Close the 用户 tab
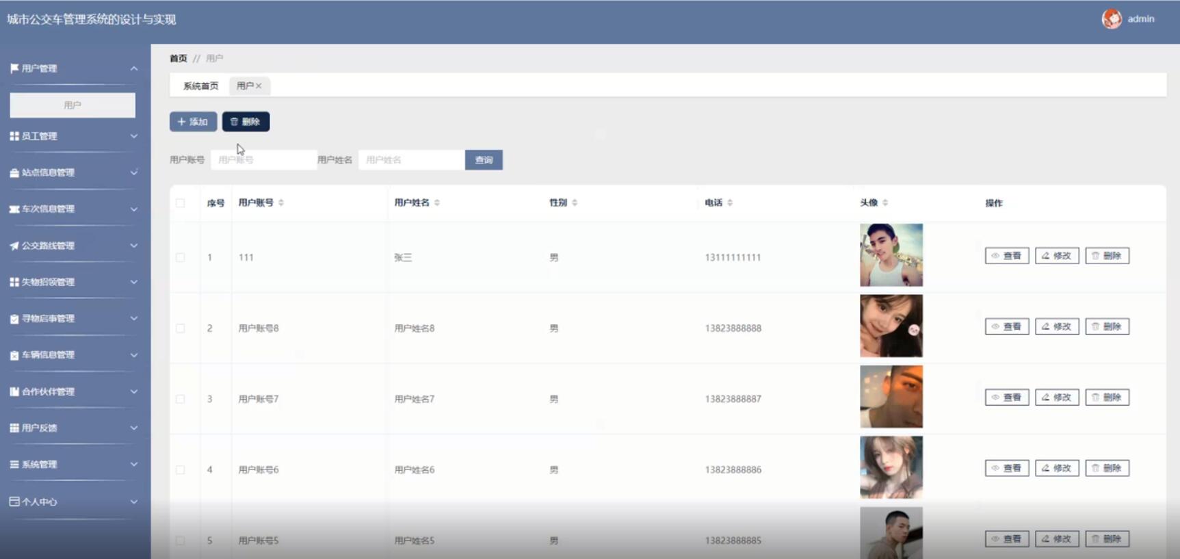Viewport: 1180px width, 559px height. 259,86
